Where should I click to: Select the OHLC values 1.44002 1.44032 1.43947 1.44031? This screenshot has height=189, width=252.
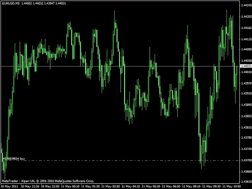click(x=44, y=3)
